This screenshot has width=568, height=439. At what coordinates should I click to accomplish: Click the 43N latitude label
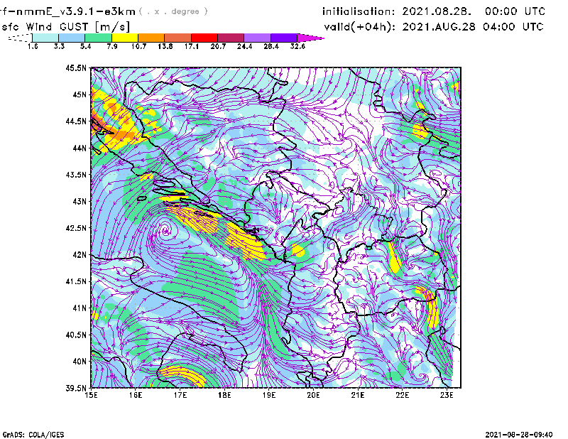(80, 201)
